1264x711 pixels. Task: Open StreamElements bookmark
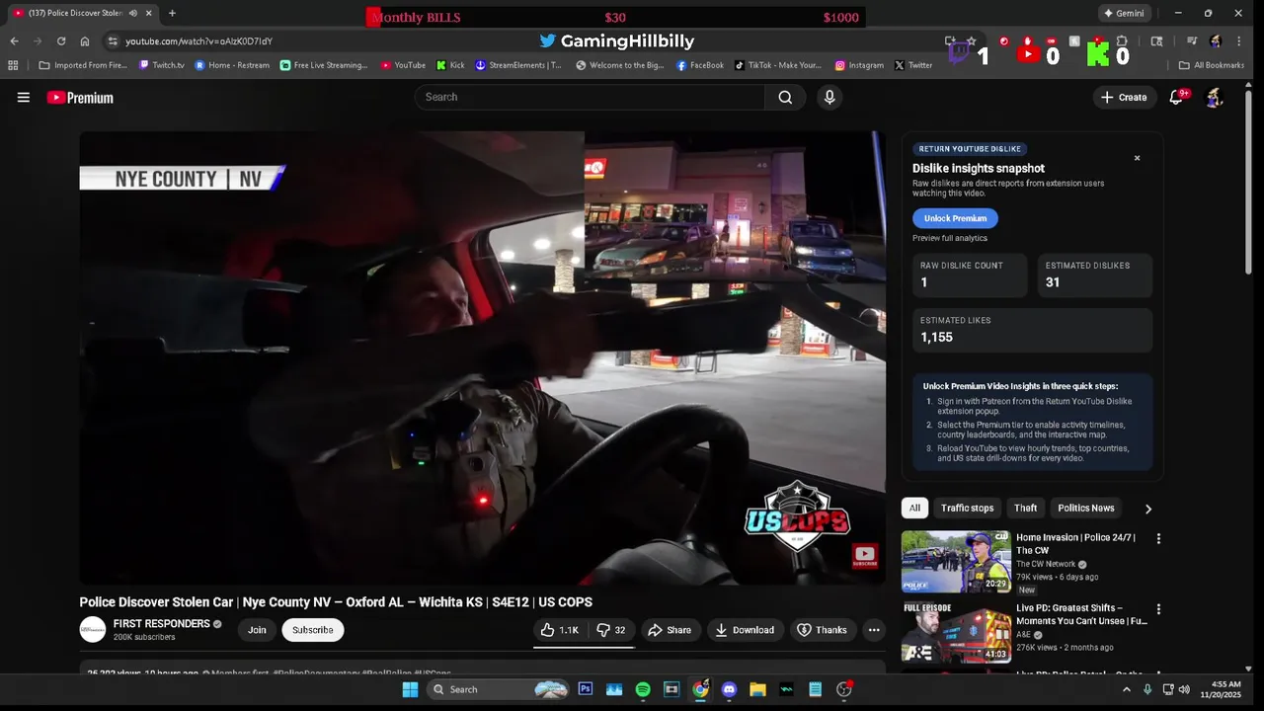coord(518,65)
